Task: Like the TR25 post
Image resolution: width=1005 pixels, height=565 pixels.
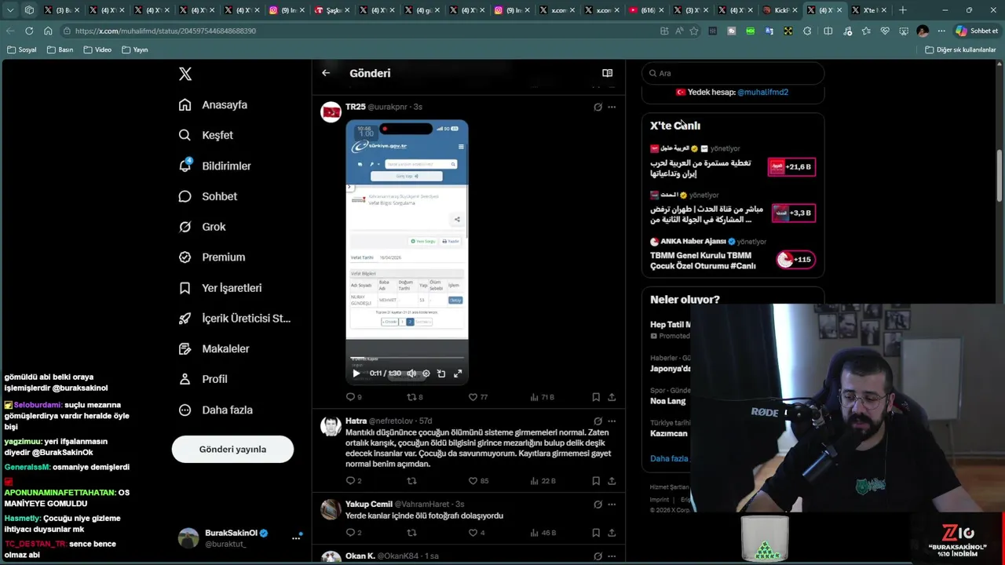Action: [x=478, y=397]
